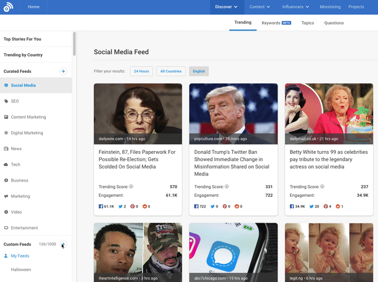Open the Discover dropdown menu

click(226, 7)
